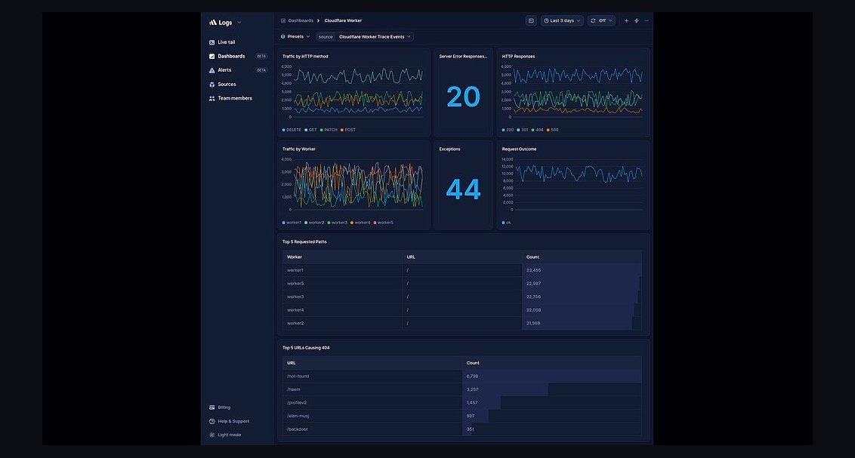This screenshot has width=855, height=458.
Task: Click the sun icon for Light mode
Action: (212, 435)
